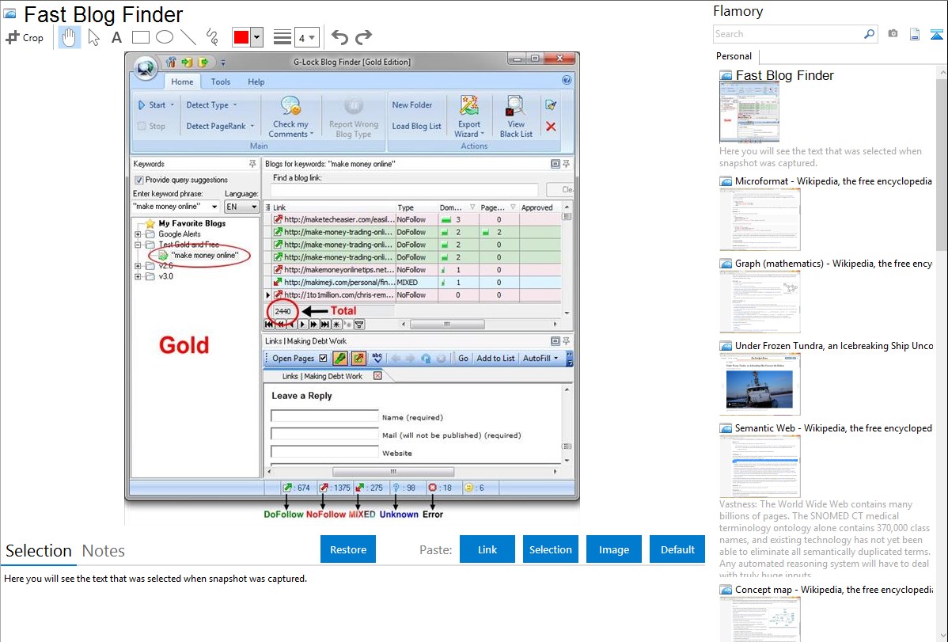Toggle Provide query suggestions checkbox
The image size is (948, 642).
[x=139, y=180]
